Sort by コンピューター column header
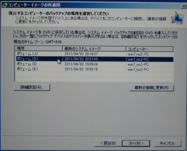 pos(150,49)
